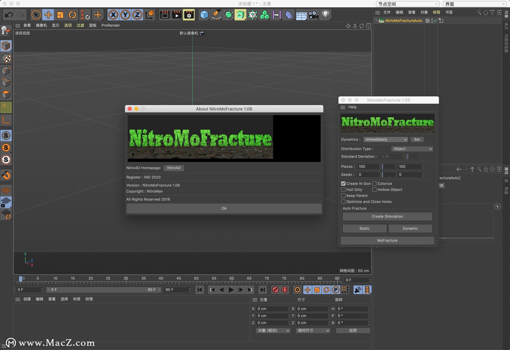This screenshot has height=350, width=510.
Task: Click the Dynamics Set button
Action: [417, 139]
